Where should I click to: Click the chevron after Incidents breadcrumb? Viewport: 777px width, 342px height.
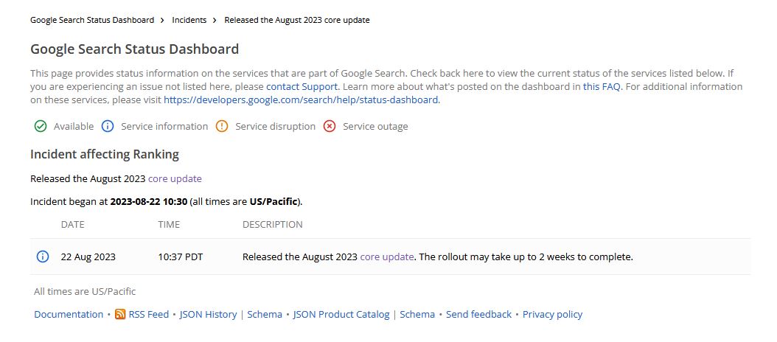click(x=215, y=20)
